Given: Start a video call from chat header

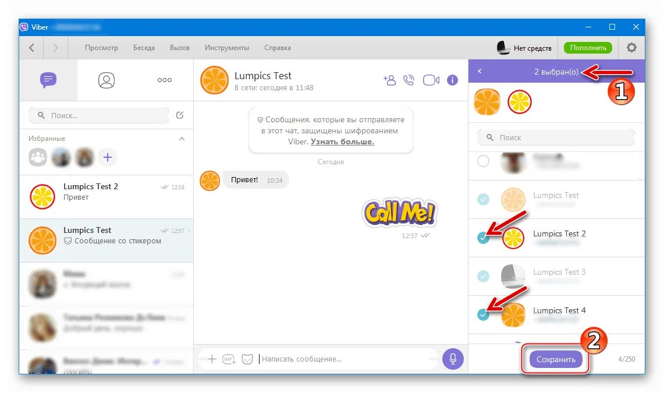Looking at the screenshot, I should pos(431,80).
